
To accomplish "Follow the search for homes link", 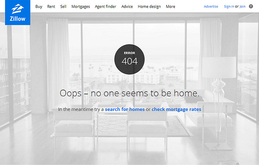I will [125, 110].
